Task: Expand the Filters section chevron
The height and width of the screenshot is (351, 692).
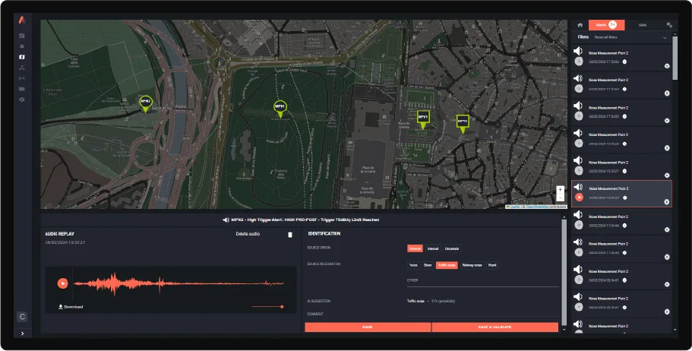Action: click(x=665, y=38)
